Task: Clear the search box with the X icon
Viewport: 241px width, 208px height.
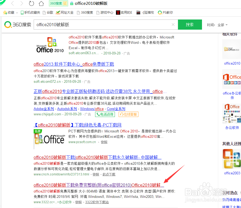Action: [173, 25]
